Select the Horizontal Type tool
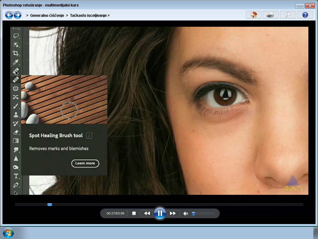Image resolution: width=318 pixels, height=239 pixels. [x=16, y=176]
